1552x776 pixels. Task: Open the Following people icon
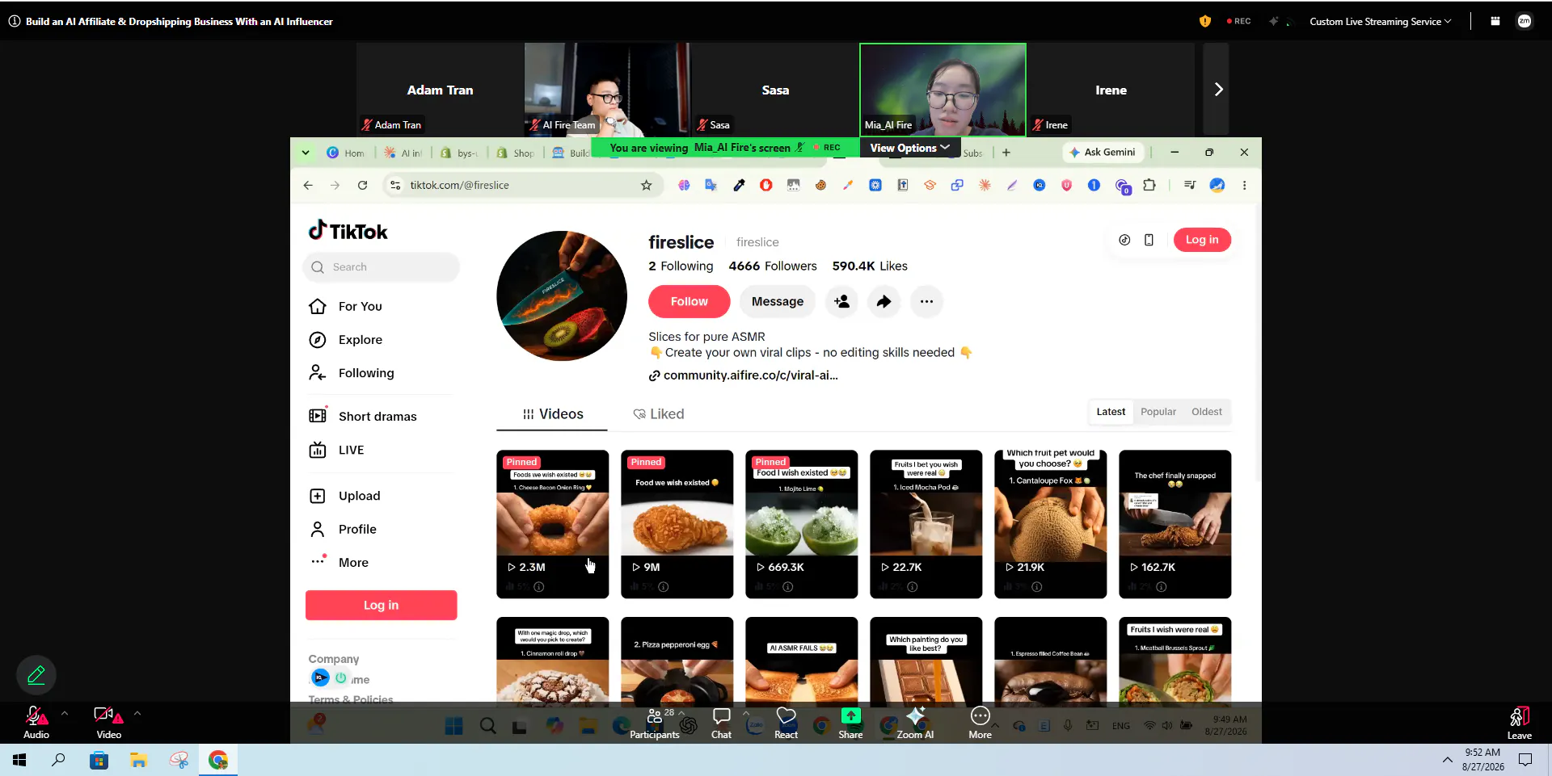[318, 373]
